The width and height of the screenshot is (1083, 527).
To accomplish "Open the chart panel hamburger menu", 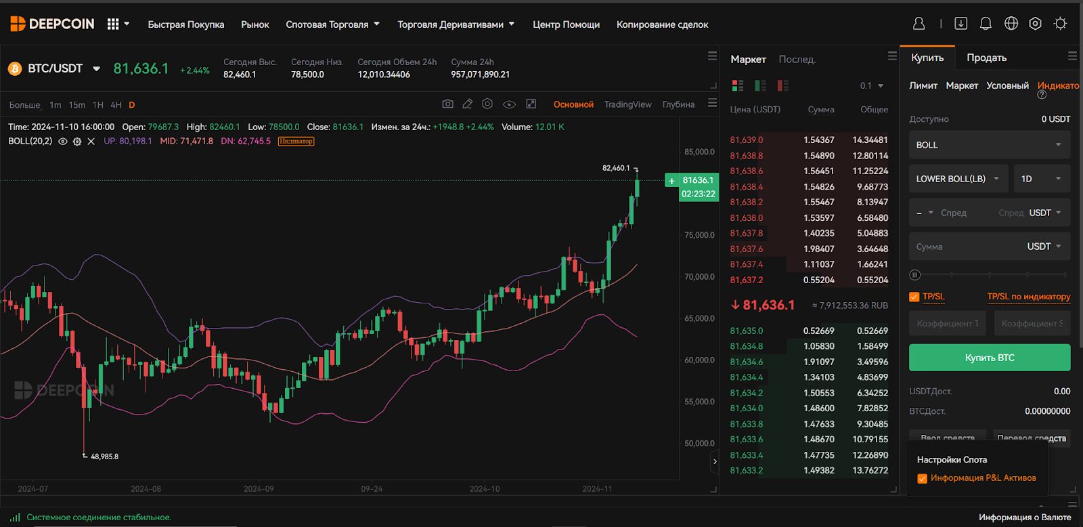I will [x=712, y=103].
